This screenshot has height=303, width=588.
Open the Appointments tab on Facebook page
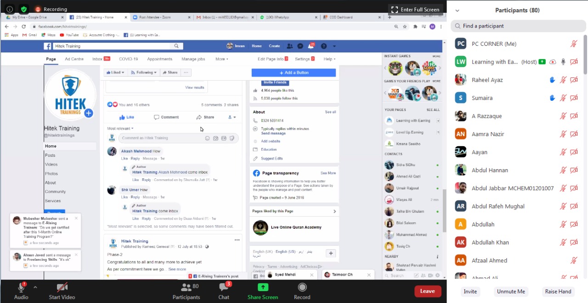tap(159, 59)
